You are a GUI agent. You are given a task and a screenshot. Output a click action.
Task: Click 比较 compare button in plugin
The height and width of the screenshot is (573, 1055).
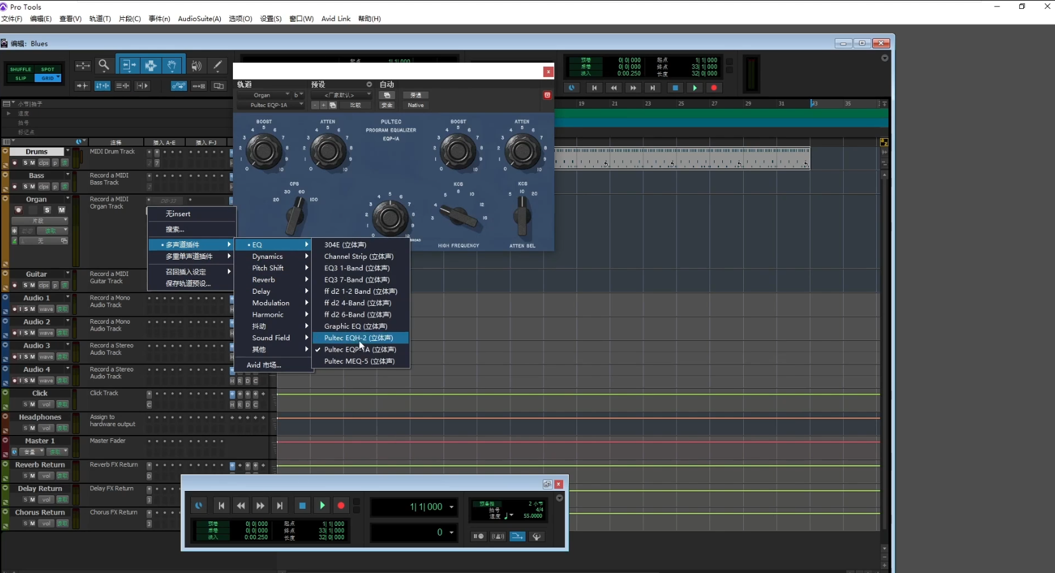tap(356, 105)
